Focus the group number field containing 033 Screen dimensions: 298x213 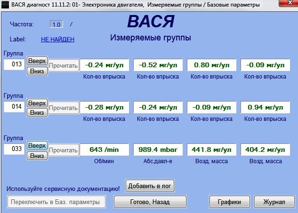[14, 150]
